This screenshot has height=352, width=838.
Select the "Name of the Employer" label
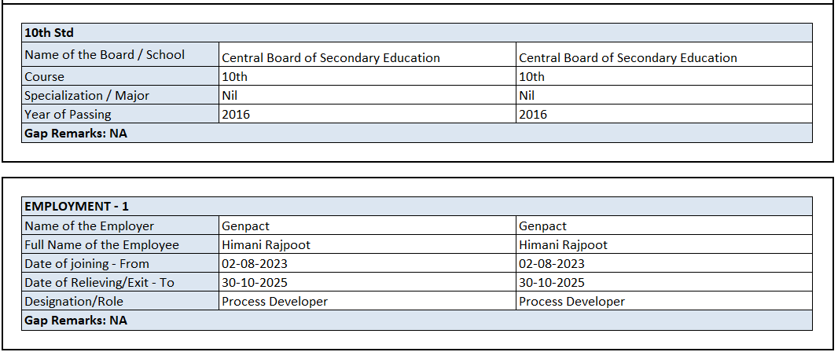pyautogui.click(x=89, y=226)
